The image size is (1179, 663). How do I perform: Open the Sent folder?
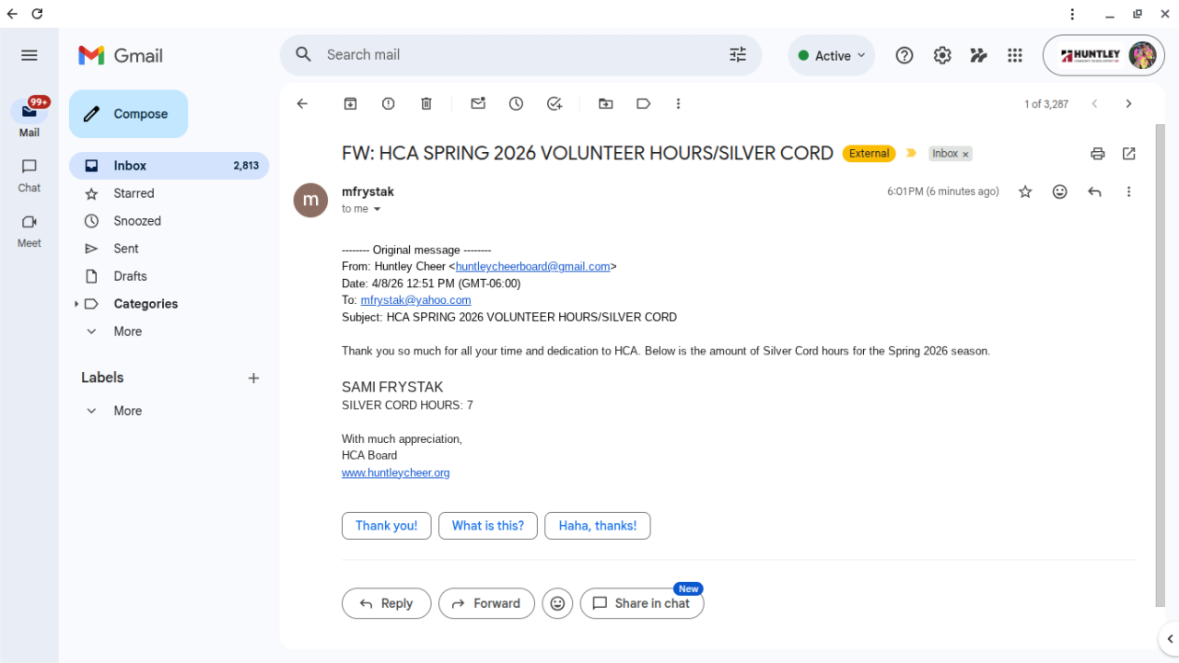(126, 249)
